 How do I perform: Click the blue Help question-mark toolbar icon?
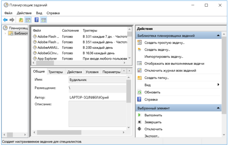37,19
